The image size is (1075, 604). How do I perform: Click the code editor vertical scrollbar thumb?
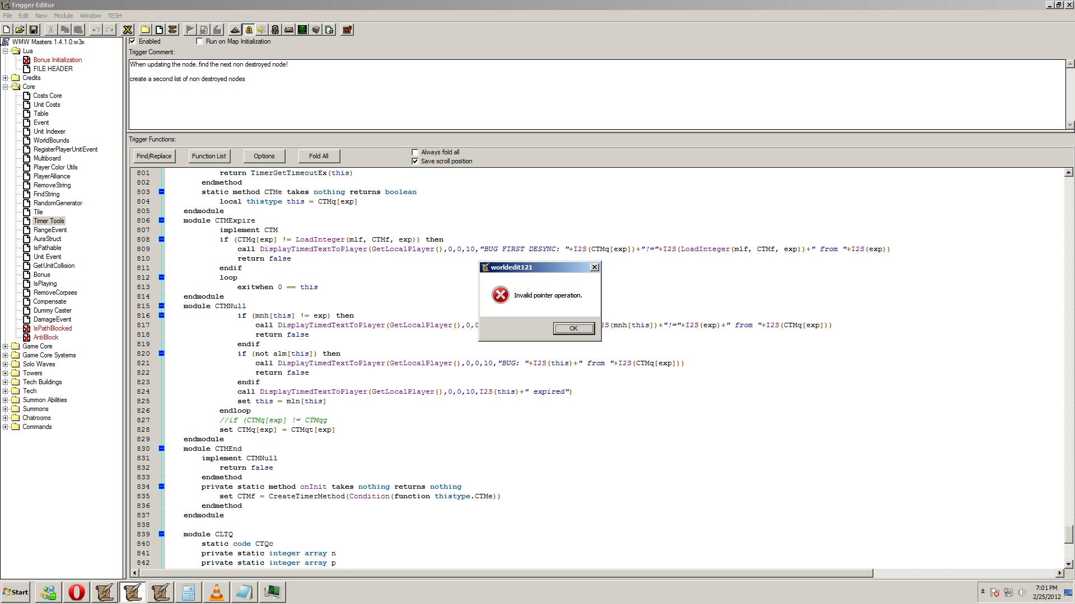point(1069,535)
